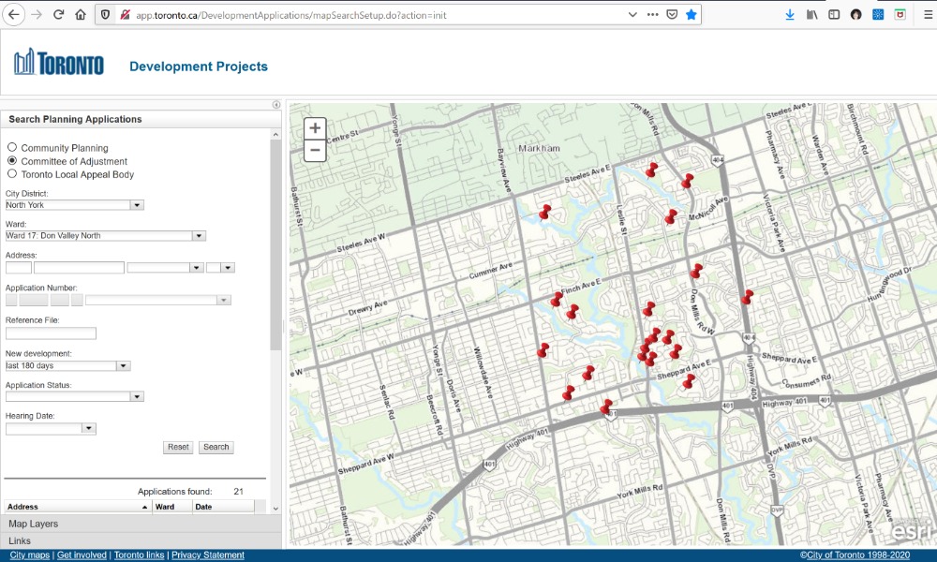937x562 pixels.
Task: Click the Reset button
Action: [x=178, y=447]
